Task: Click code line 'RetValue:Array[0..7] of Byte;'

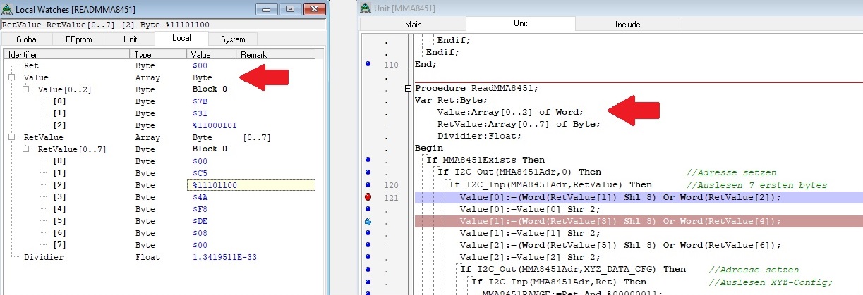Action: 519,124
